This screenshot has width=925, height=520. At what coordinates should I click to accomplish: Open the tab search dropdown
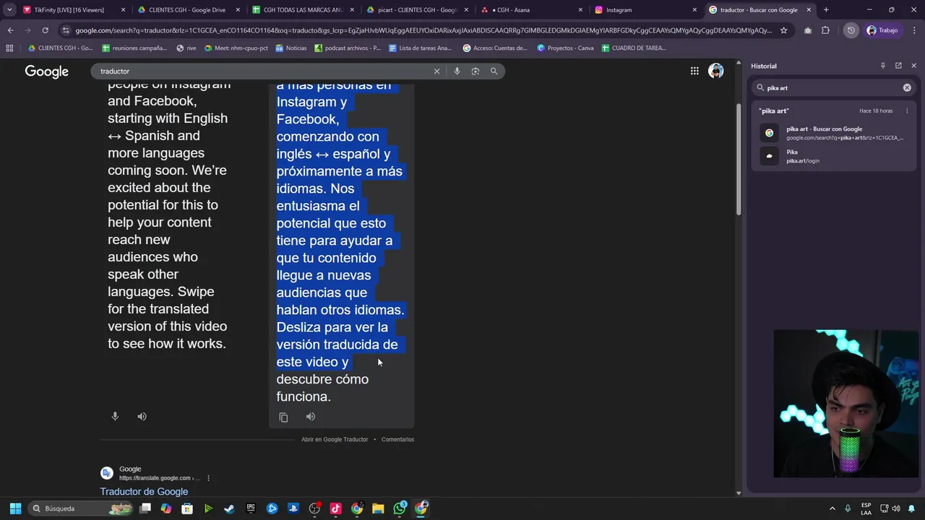(9, 10)
